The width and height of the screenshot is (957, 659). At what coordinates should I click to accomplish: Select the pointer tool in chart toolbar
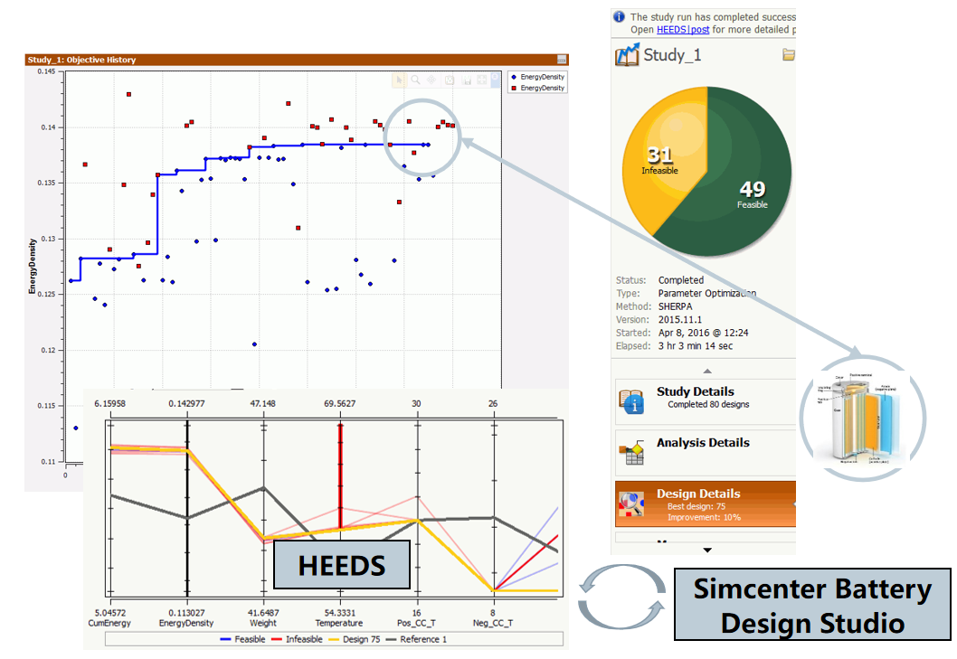[399, 80]
